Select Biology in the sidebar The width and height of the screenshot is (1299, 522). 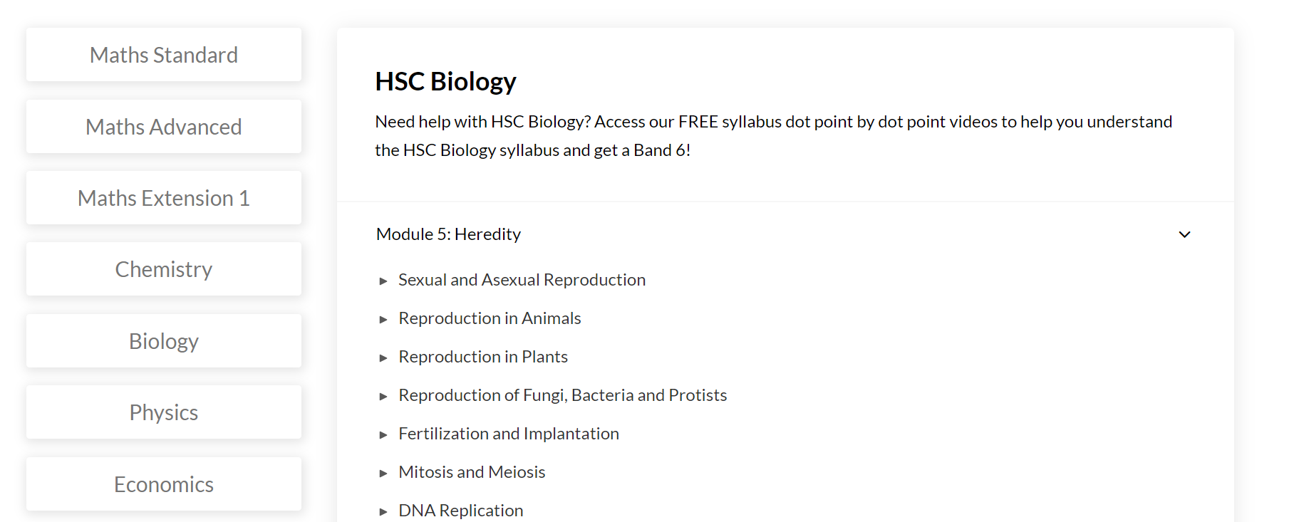click(x=164, y=341)
